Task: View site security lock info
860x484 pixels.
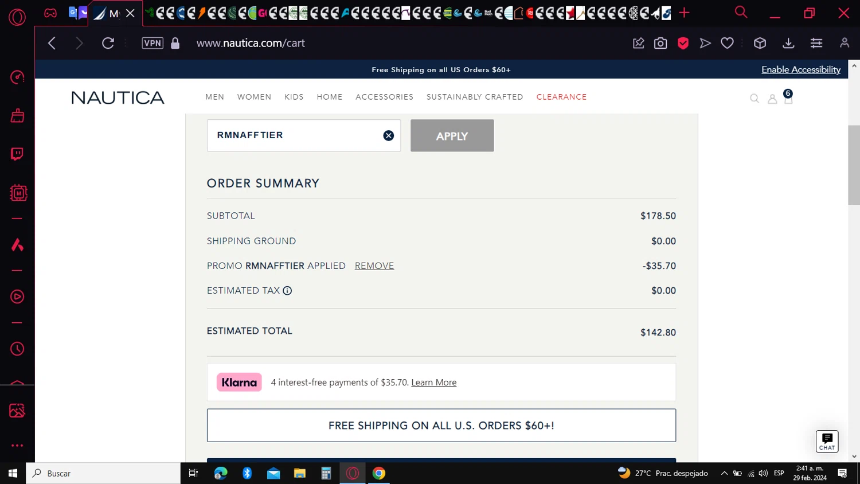Action: [175, 43]
